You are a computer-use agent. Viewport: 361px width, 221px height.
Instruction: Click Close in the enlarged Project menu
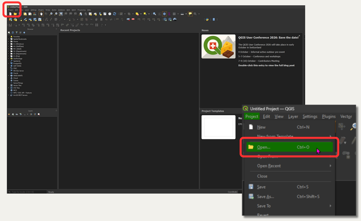290,176
